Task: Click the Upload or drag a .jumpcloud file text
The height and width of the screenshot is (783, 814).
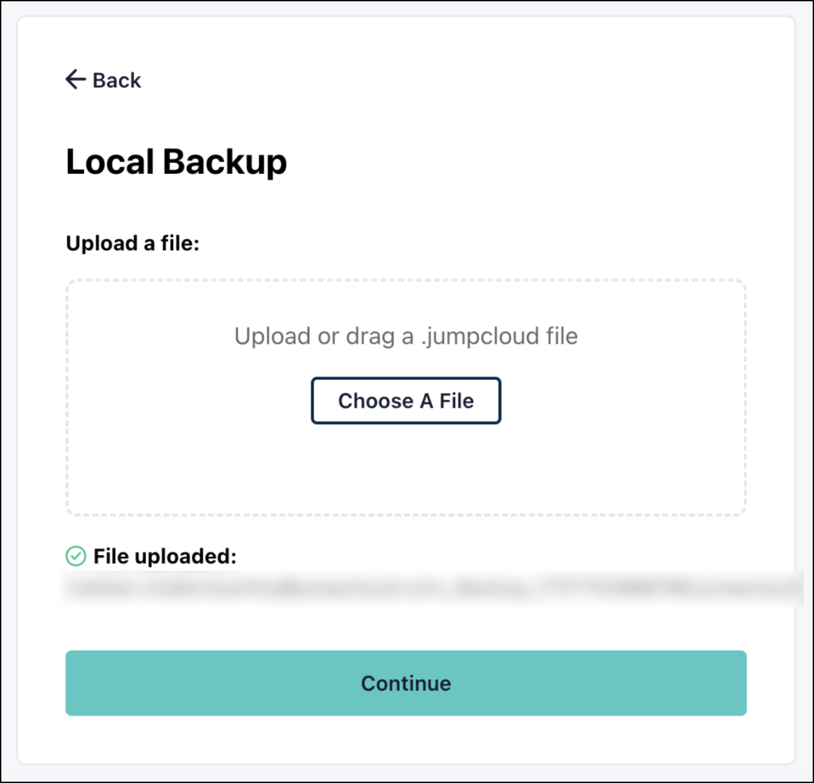Action: coord(406,336)
